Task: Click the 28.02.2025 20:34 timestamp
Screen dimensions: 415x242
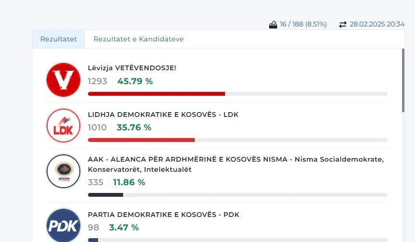Action: [377, 25]
